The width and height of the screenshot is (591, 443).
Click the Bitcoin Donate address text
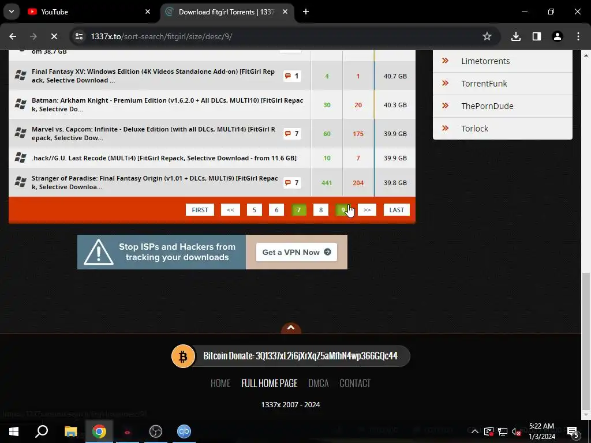point(300,356)
